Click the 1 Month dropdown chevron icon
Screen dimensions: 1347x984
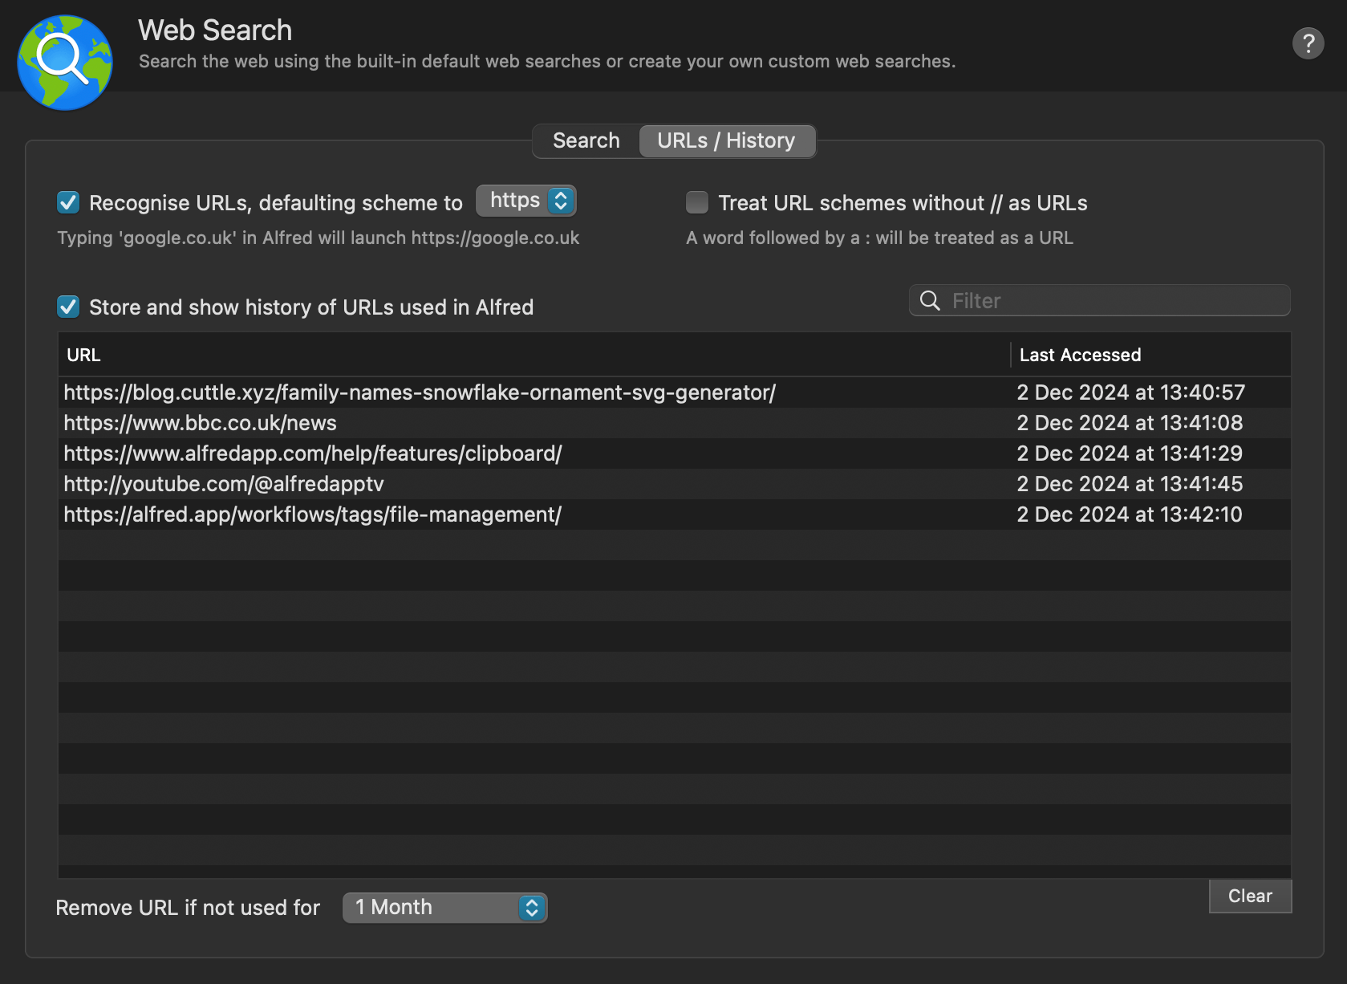pyautogui.click(x=531, y=907)
